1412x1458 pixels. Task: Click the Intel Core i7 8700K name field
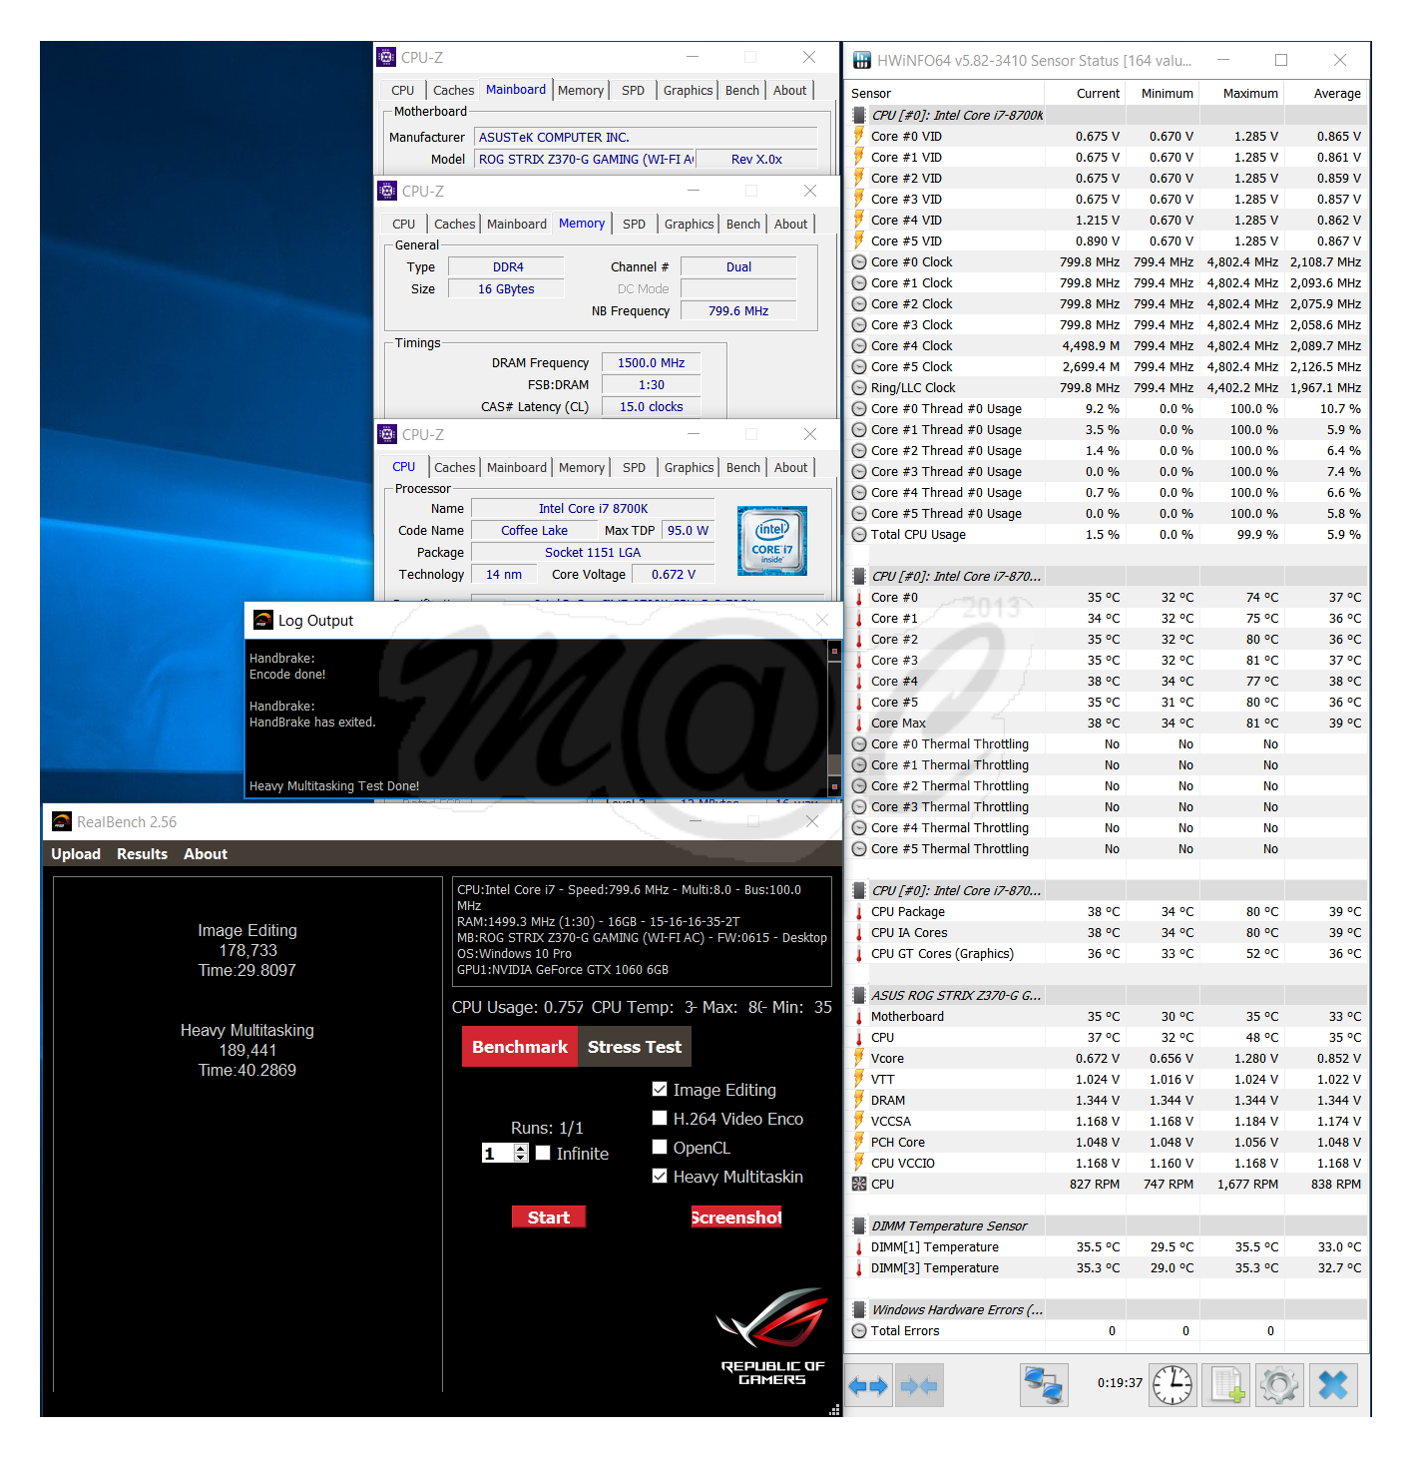[x=593, y=508]
